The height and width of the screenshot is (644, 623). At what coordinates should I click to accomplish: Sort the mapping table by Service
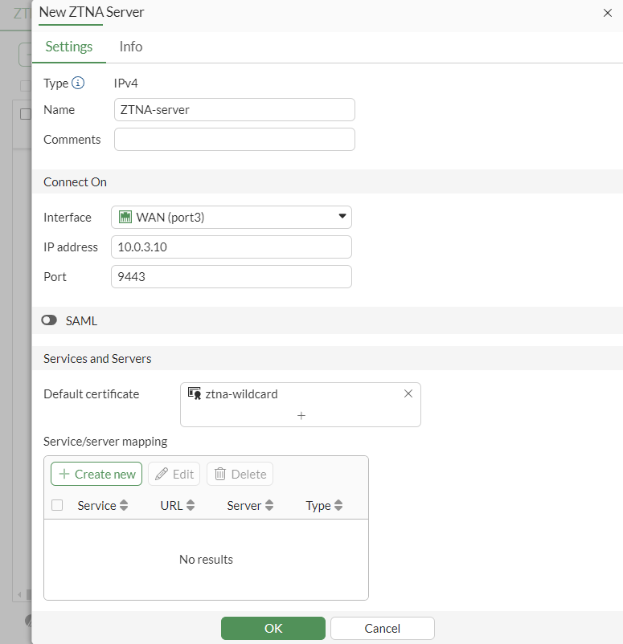point(124,506)
